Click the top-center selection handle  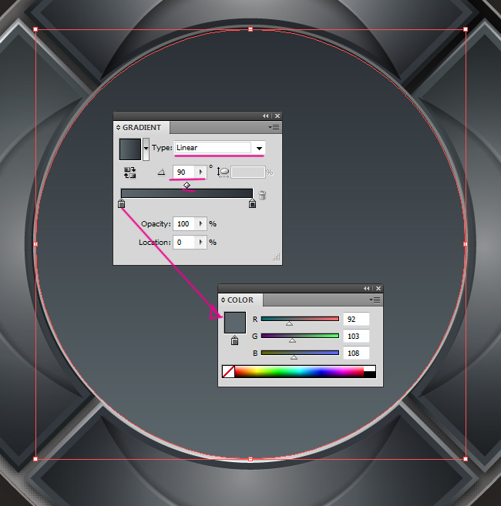(250, 29)
